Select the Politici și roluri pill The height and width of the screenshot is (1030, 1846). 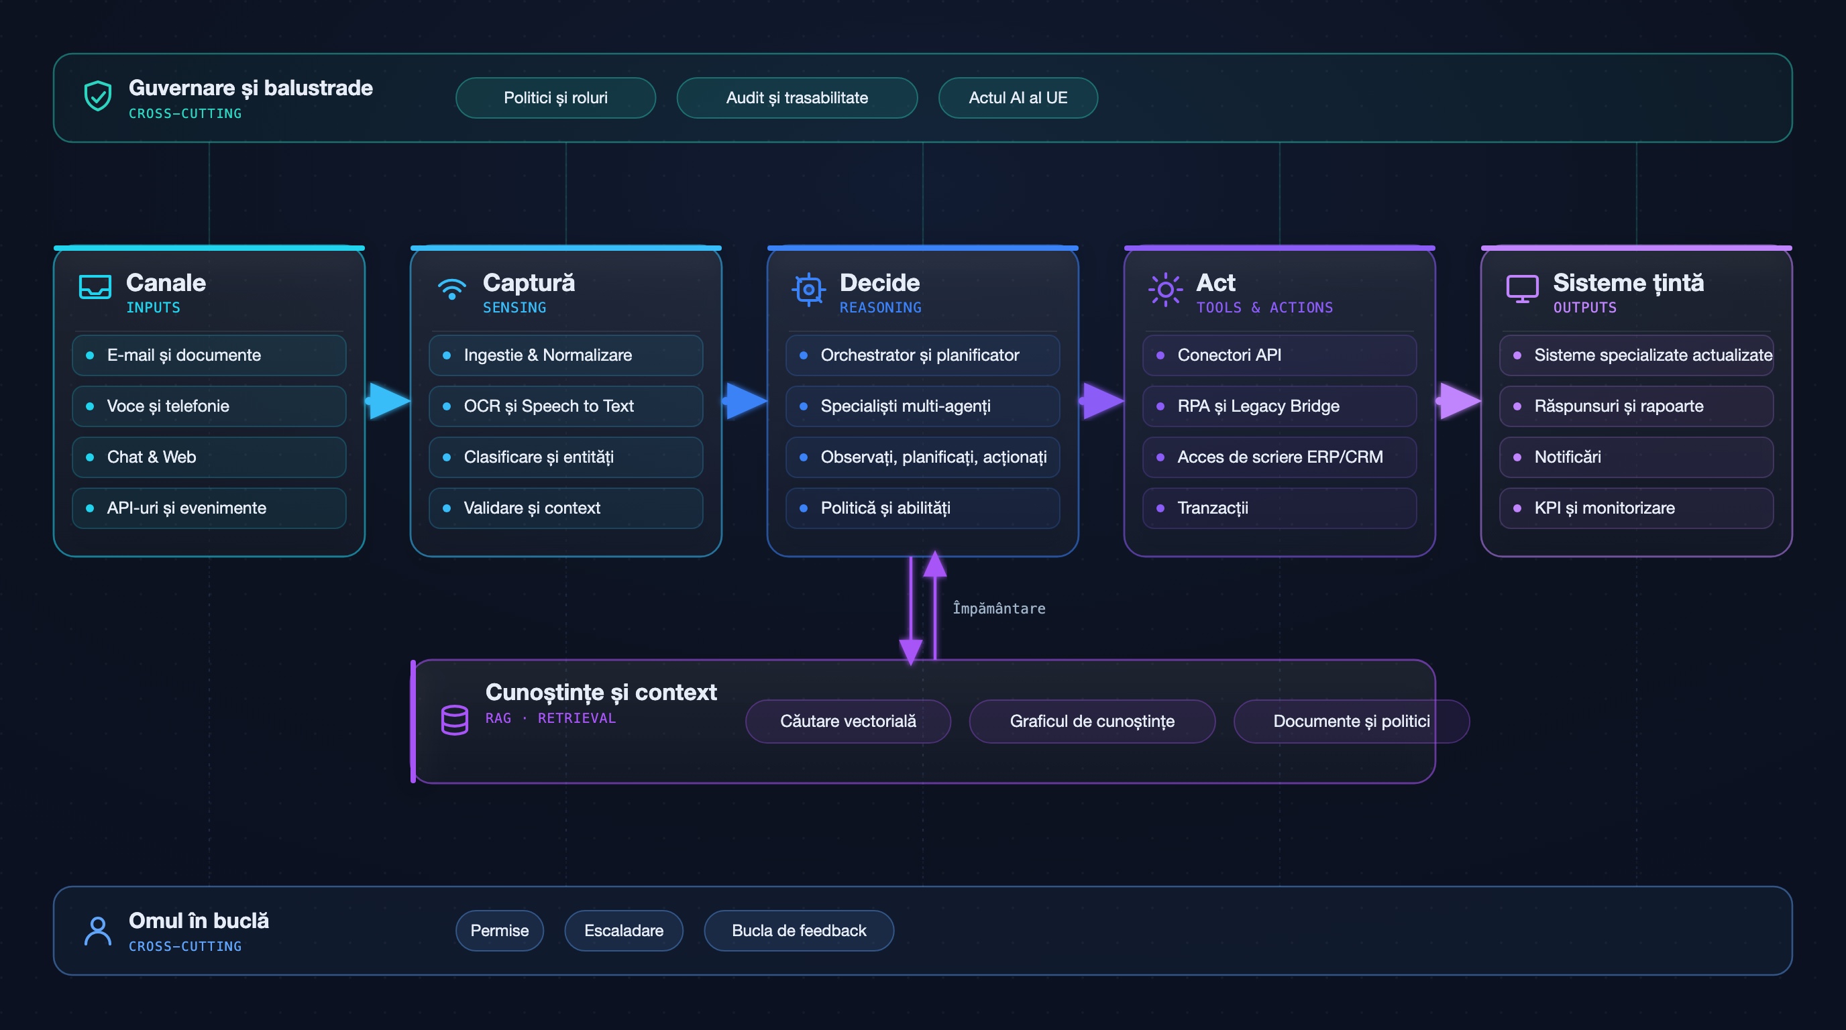(555, 98)
